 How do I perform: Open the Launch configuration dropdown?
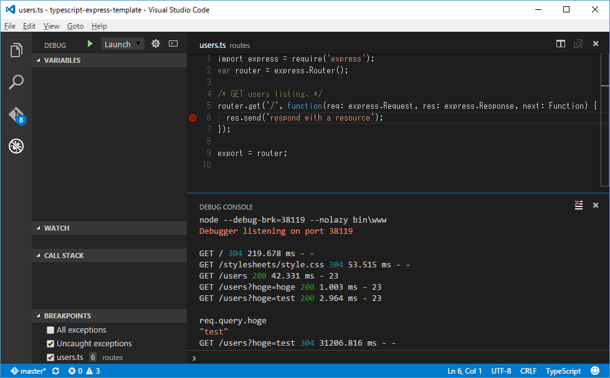pos(123,44)
